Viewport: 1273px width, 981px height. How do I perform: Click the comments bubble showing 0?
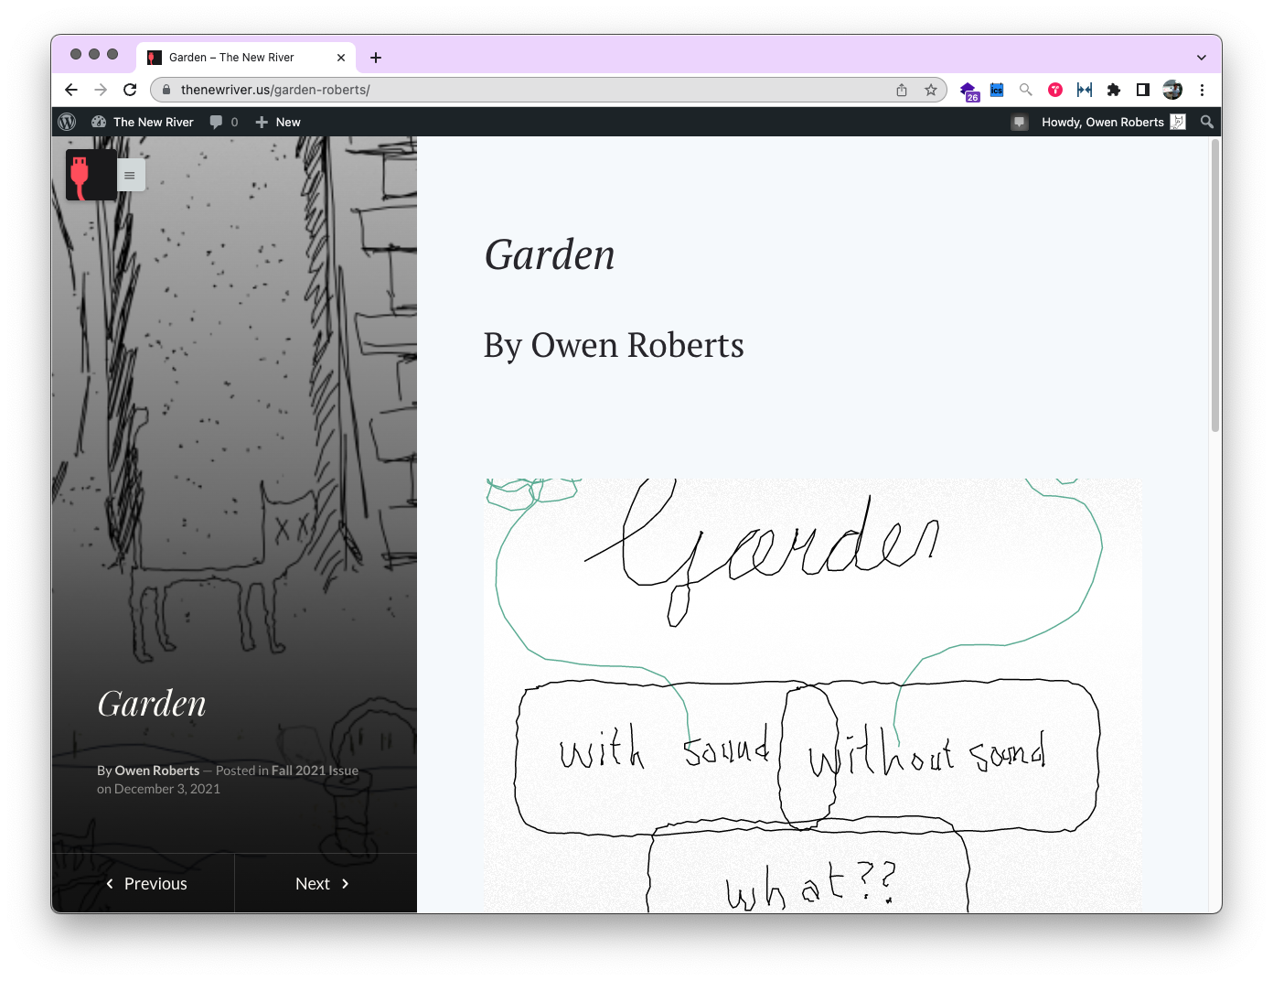coord(223,122)
